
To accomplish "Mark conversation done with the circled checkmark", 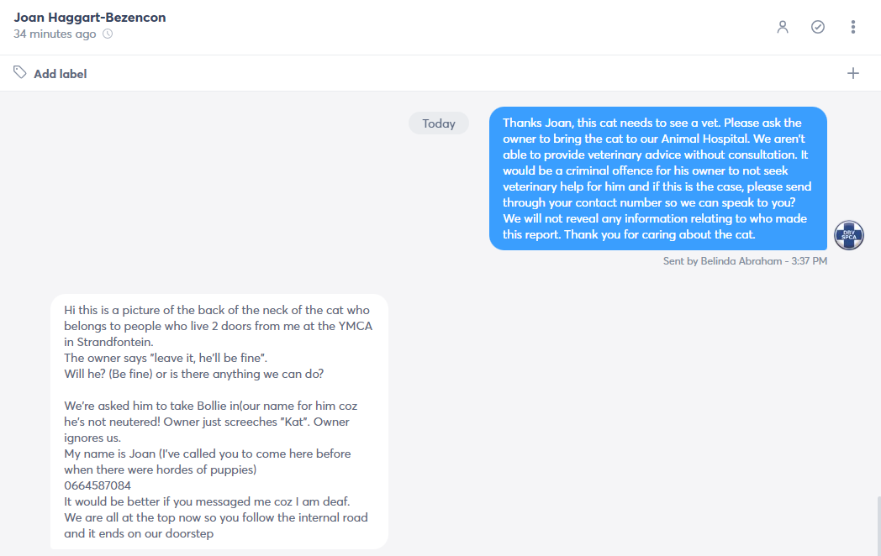I will coord(817,27).
